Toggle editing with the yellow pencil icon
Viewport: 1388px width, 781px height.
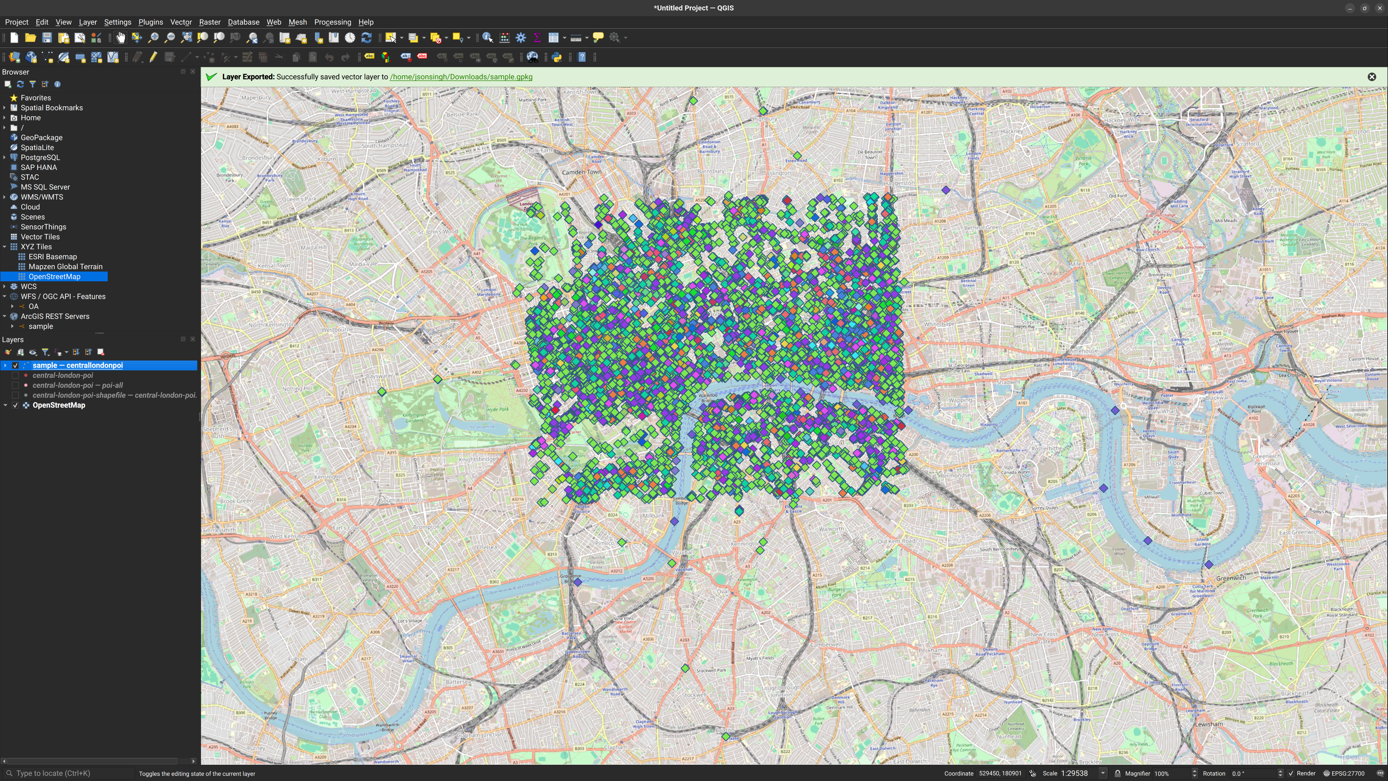pyautogui.click(x=153, y=57)
